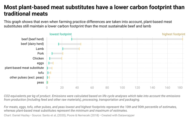Select the yellow Lamb highest footprint marker

pos(79,49)
